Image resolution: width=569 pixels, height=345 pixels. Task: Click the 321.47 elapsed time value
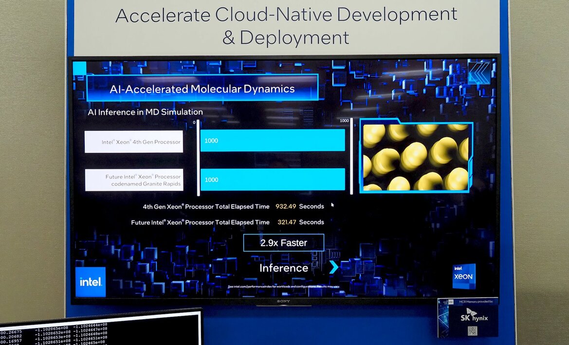(287, 222)
